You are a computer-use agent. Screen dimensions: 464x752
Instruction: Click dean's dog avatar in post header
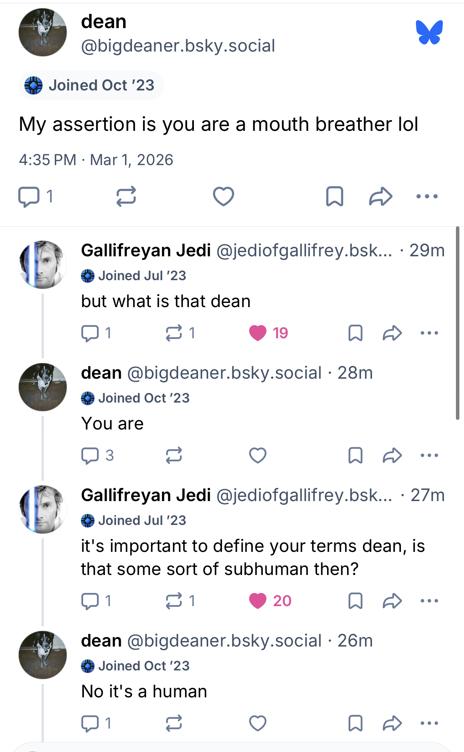[x=43, y=32]
